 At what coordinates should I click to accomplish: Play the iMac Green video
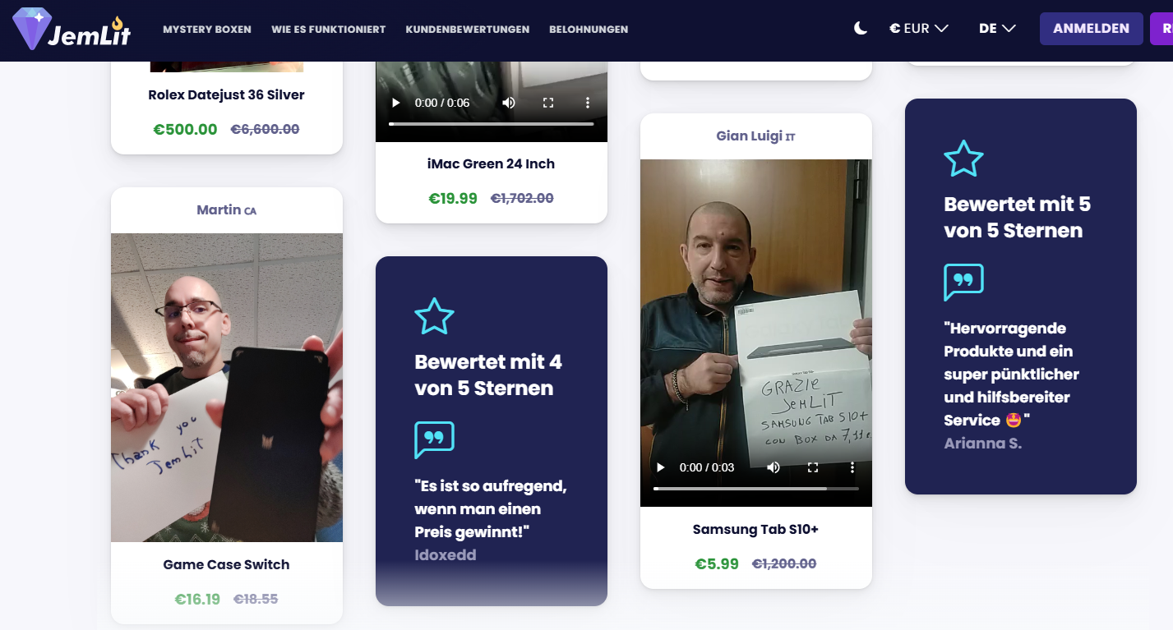[x=395, y=103]
